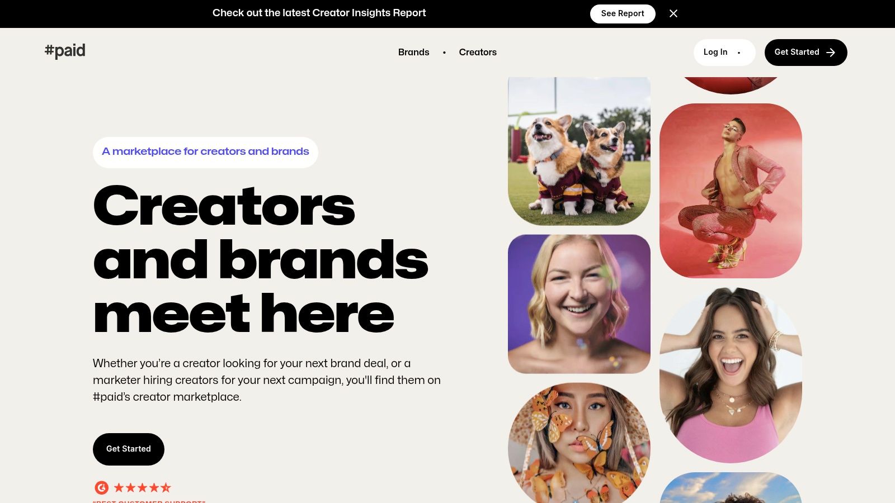Screen dimensions: 895x503
Task: Click the Creator Insights Report banner text
Action: point(319,13)
